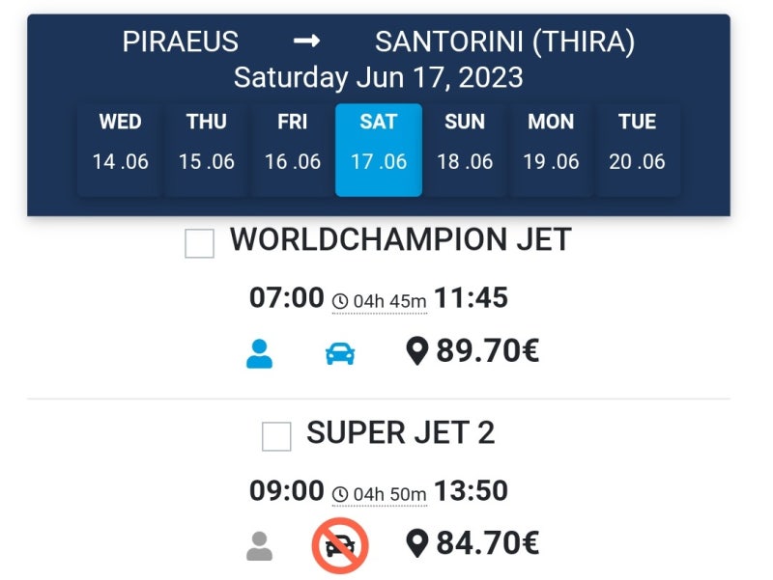
Task: Click the location pin beside 84.70€
Action: pos(417,543)
